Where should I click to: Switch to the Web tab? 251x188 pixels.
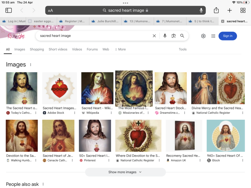(106, 50)
